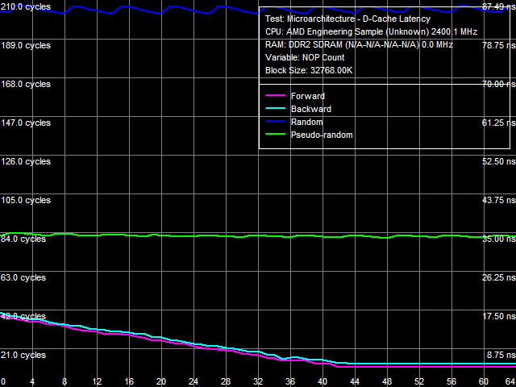The height and width of the screenshot is (387, 516).
Task: Select the Random legend label
Action: tap(306, 123)
